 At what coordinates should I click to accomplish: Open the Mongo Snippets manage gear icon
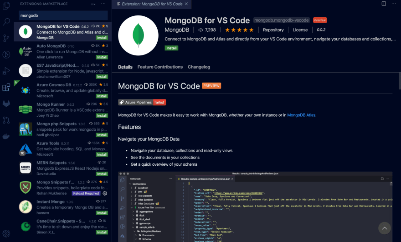click(105, 193)
